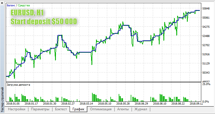Switch to the Параметры tab
This screenshot has height=114, width=215.
point(40,109)
